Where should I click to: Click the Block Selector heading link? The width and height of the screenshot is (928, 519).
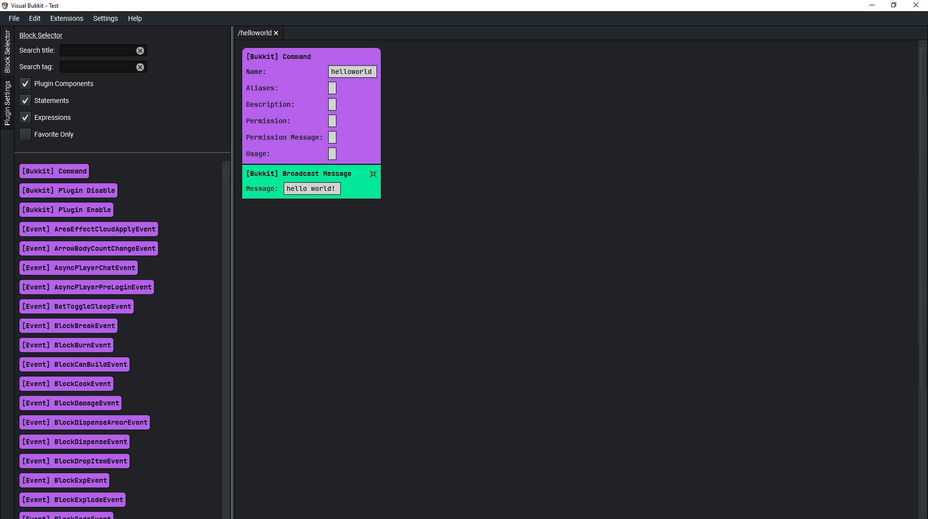coord(41,35)
